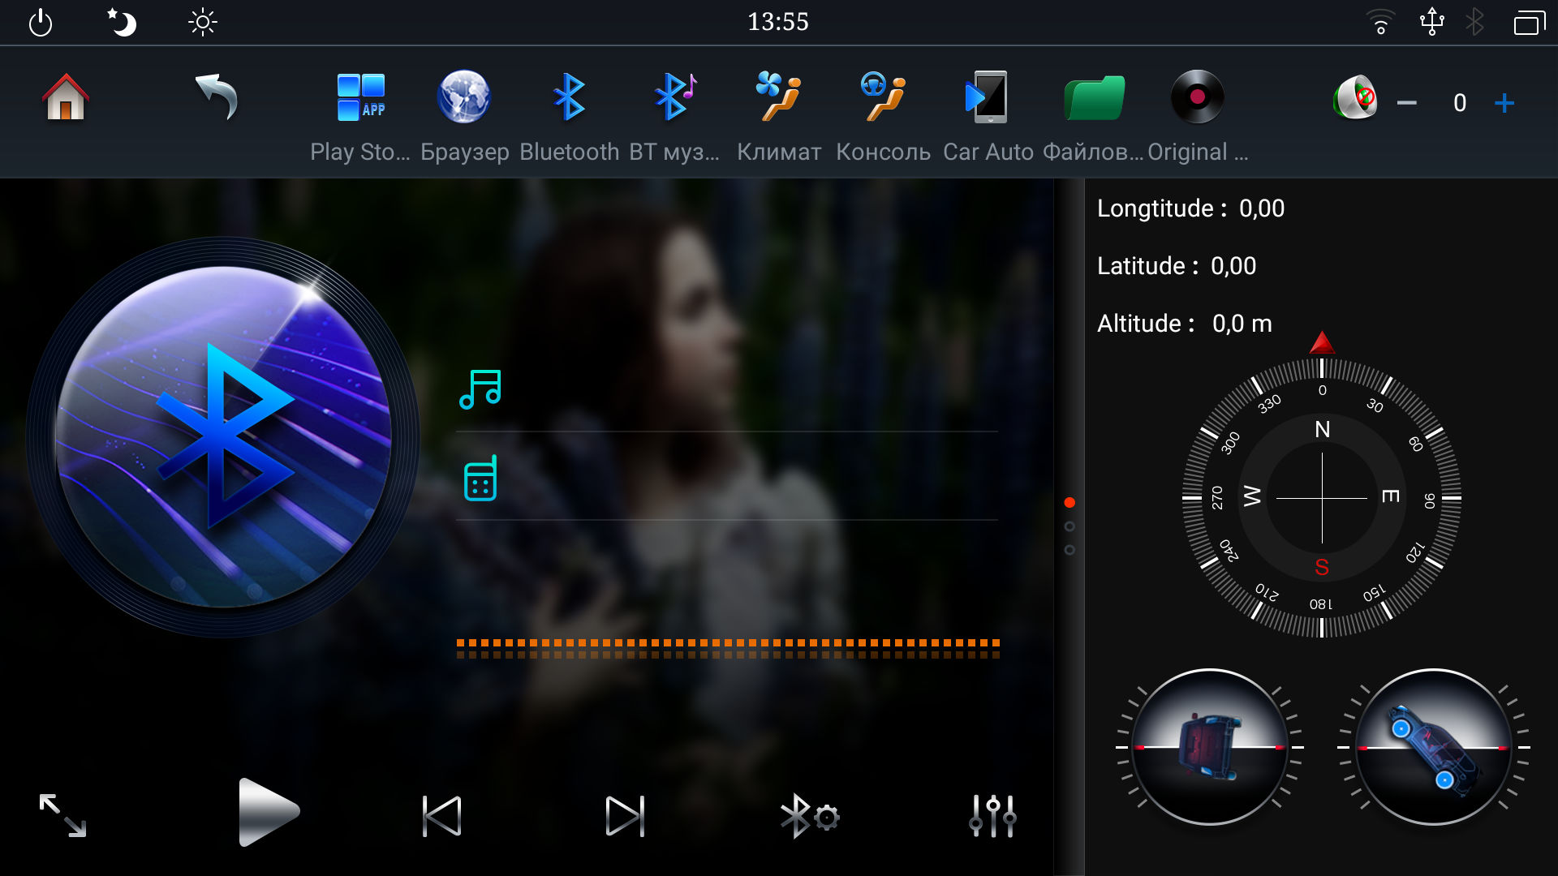The width and height of the screenshot is (1558, 876).
Task: Open recent apps windows icon
Action: point(1530,22)
